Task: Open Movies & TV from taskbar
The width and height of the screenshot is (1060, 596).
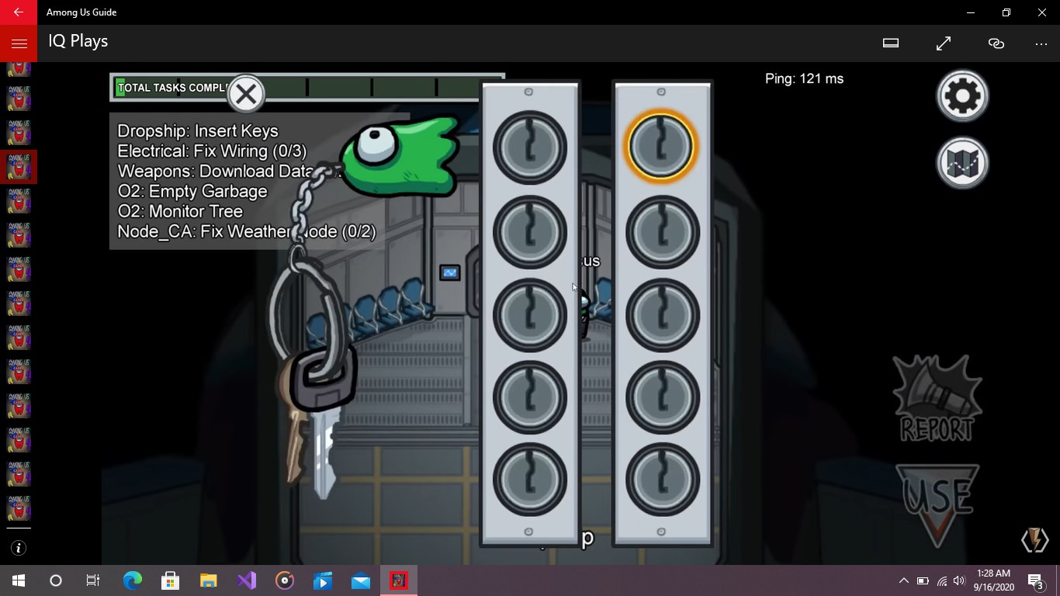Action: tap(323, 580)
